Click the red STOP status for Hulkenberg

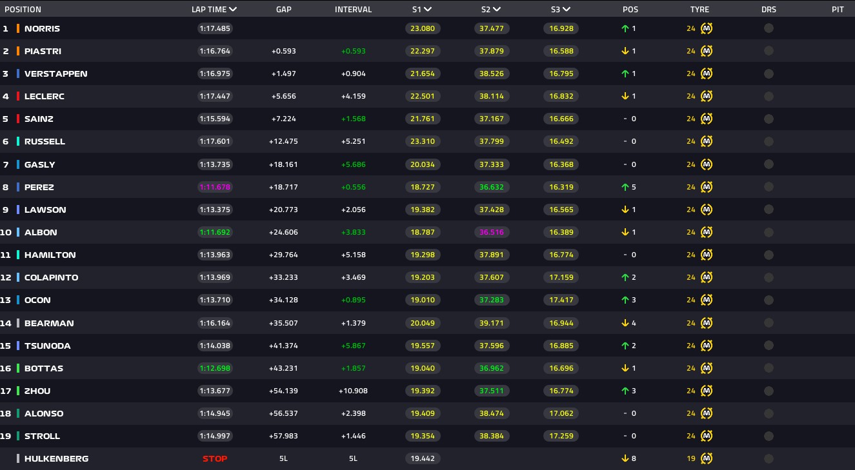click(x=215, y=458)
